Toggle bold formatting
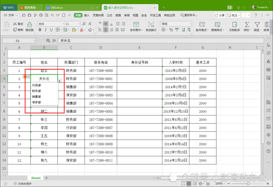The image size is (273, 187). tap(40, 30)
